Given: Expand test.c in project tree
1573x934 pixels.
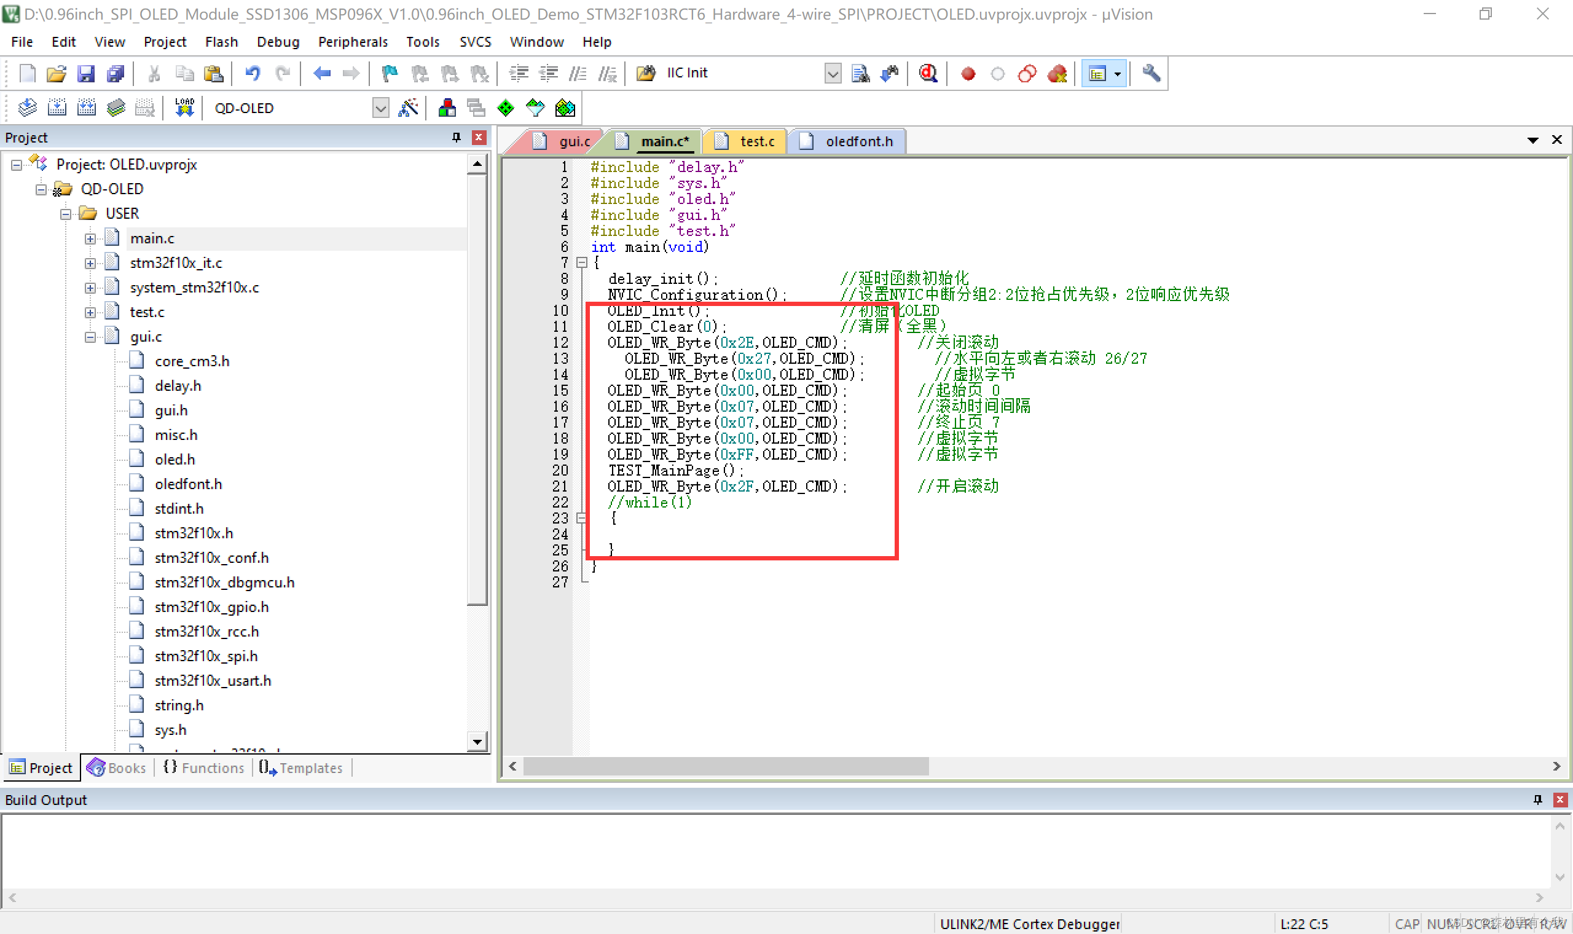Looking at the screenshot, I should coord(90,313).
